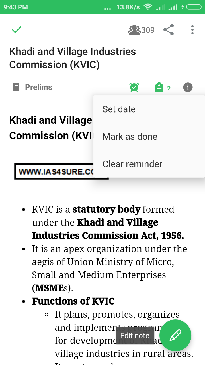Tap the Functions of KVIC heading

(x=73, y=301)
